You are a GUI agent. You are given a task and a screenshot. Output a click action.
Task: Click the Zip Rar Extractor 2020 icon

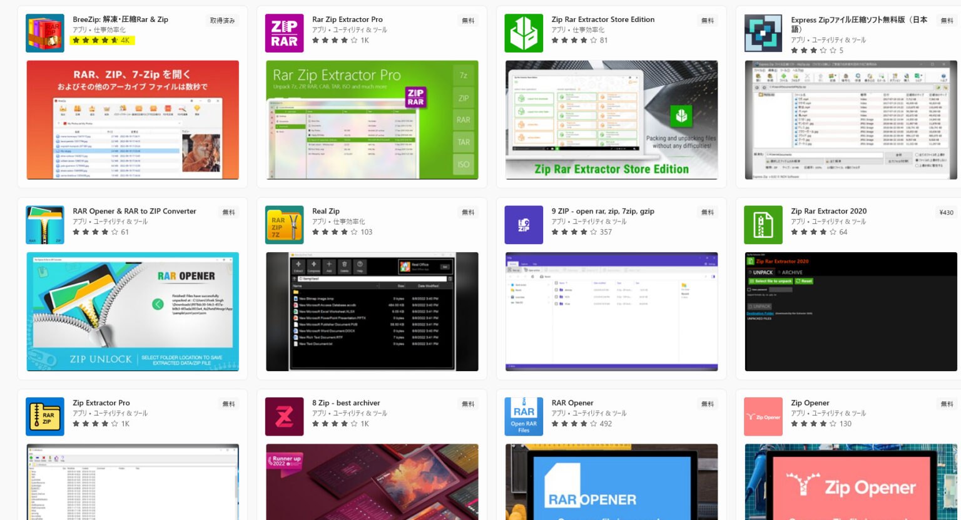click(x=763, y=225)
